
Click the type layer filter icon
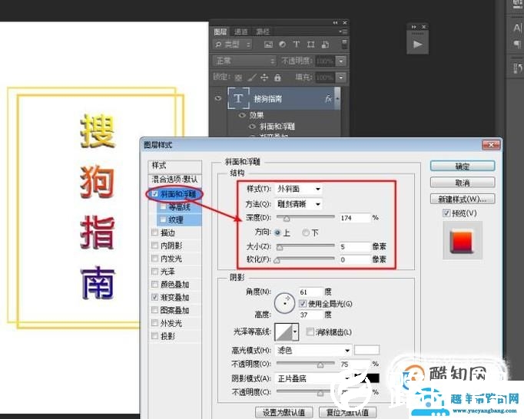pyautogui.click(x=297, y=45)
